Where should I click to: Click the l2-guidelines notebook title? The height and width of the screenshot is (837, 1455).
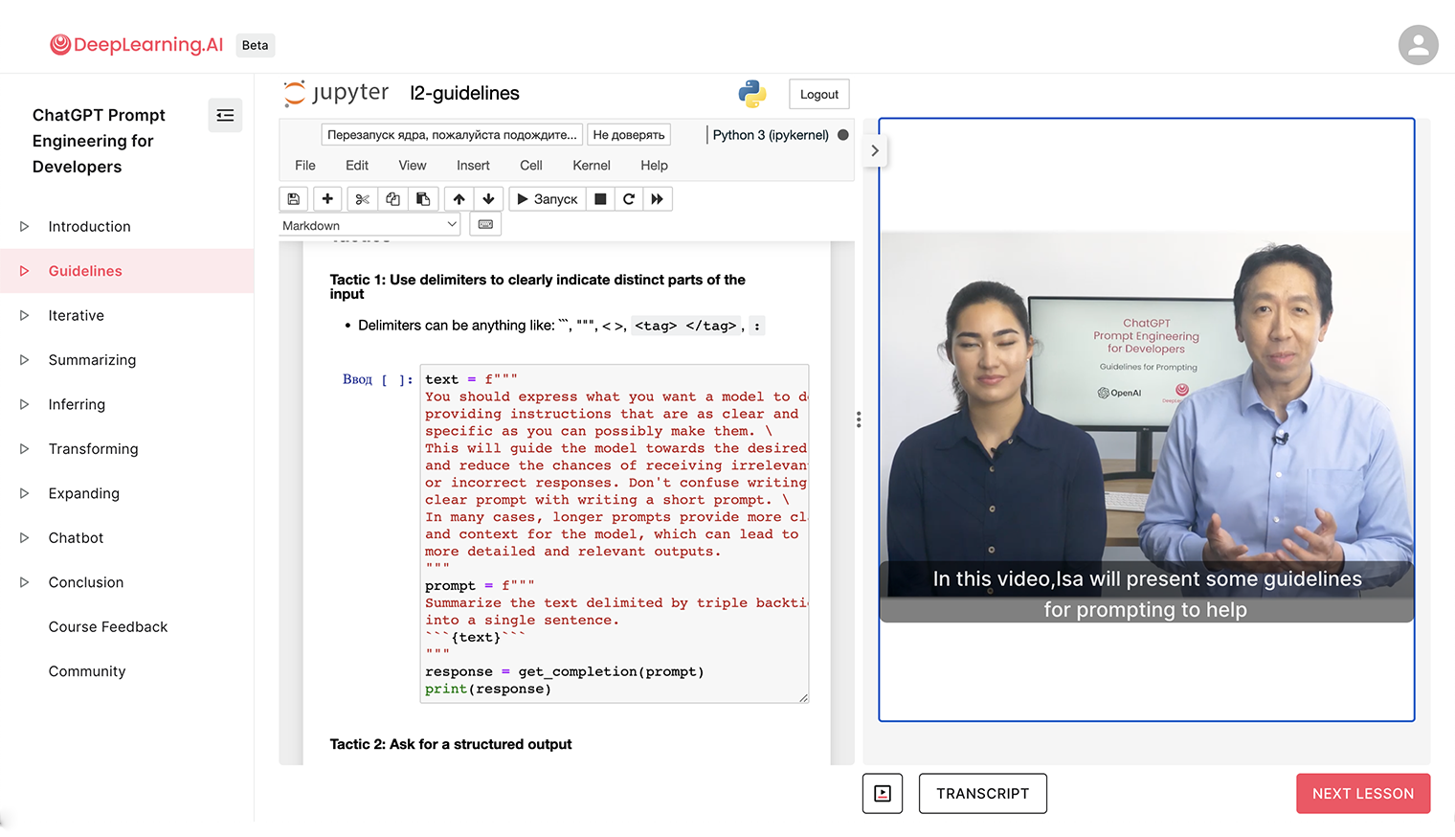click(464, 94)
